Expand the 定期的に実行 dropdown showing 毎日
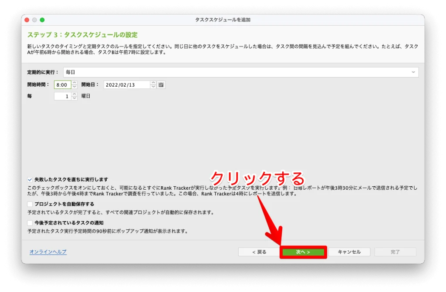Viewport: 446px width, 292px height. (241, 72)
